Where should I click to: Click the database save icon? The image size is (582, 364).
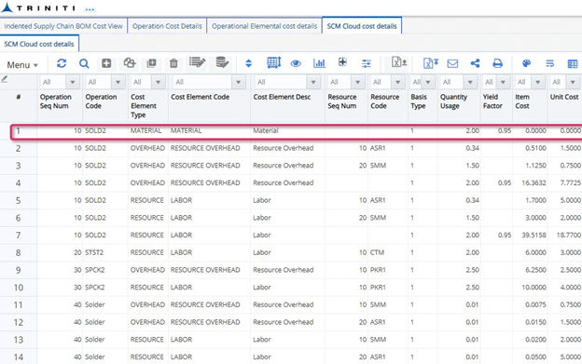[x=222, y=62]
